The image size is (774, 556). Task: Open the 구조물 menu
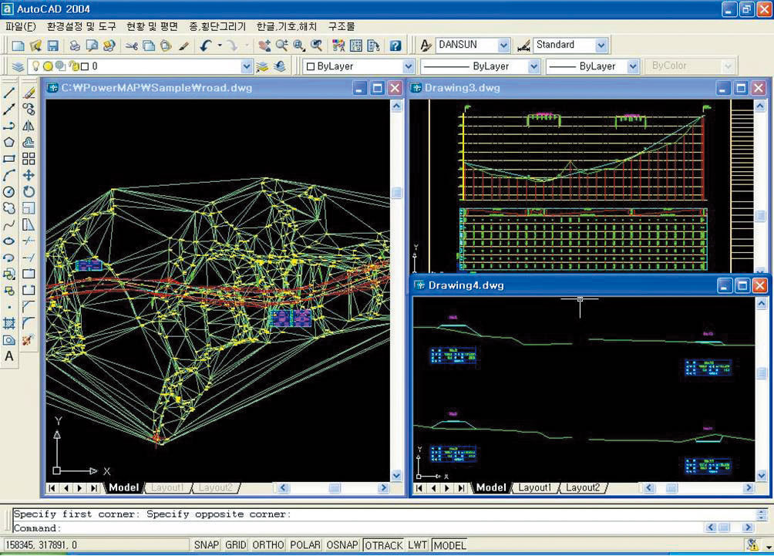coord(342,26)
